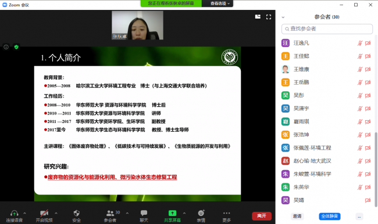
Task: Switch the video layout view icon
Action: coord(258,17)
